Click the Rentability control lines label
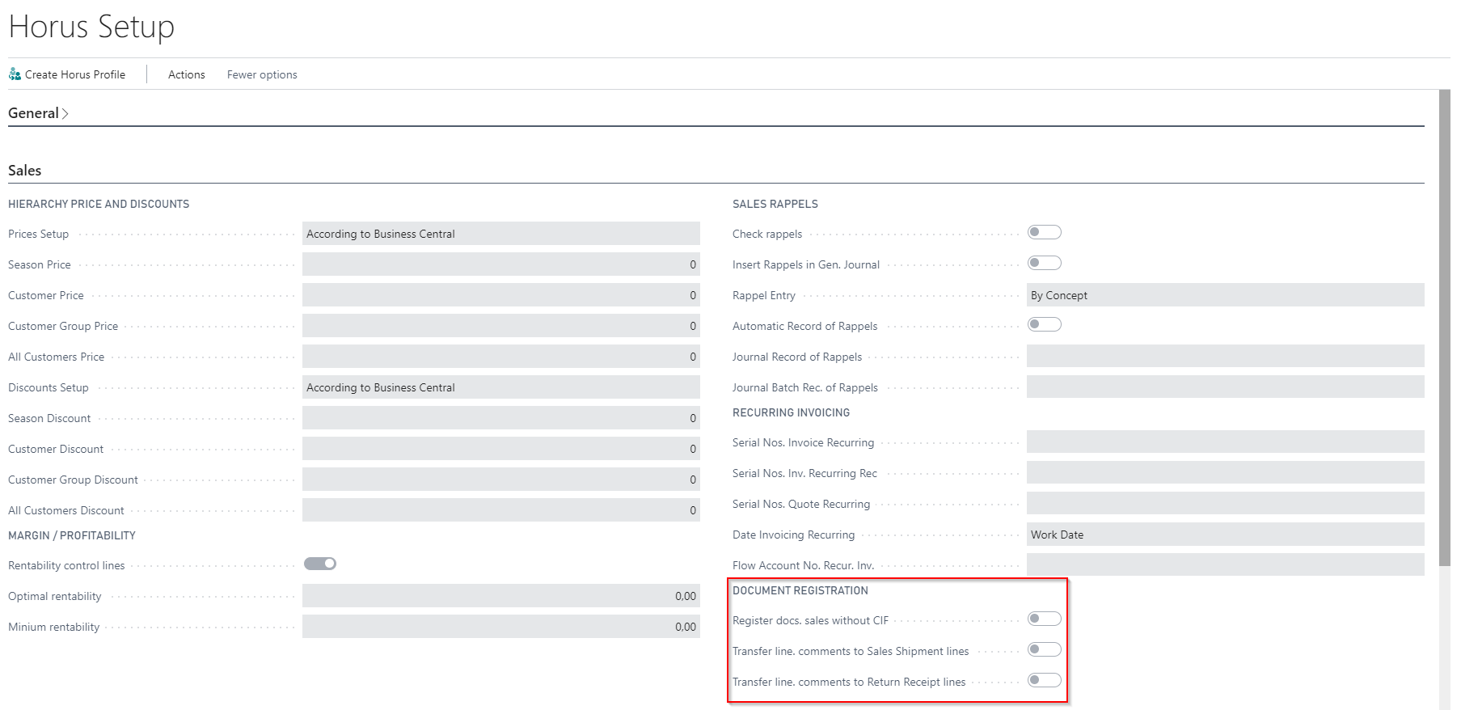Viewport: 1461px width, 710px height. point(66,565)
